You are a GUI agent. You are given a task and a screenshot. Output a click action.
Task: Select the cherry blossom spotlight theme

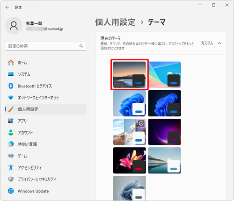point(130,132)
